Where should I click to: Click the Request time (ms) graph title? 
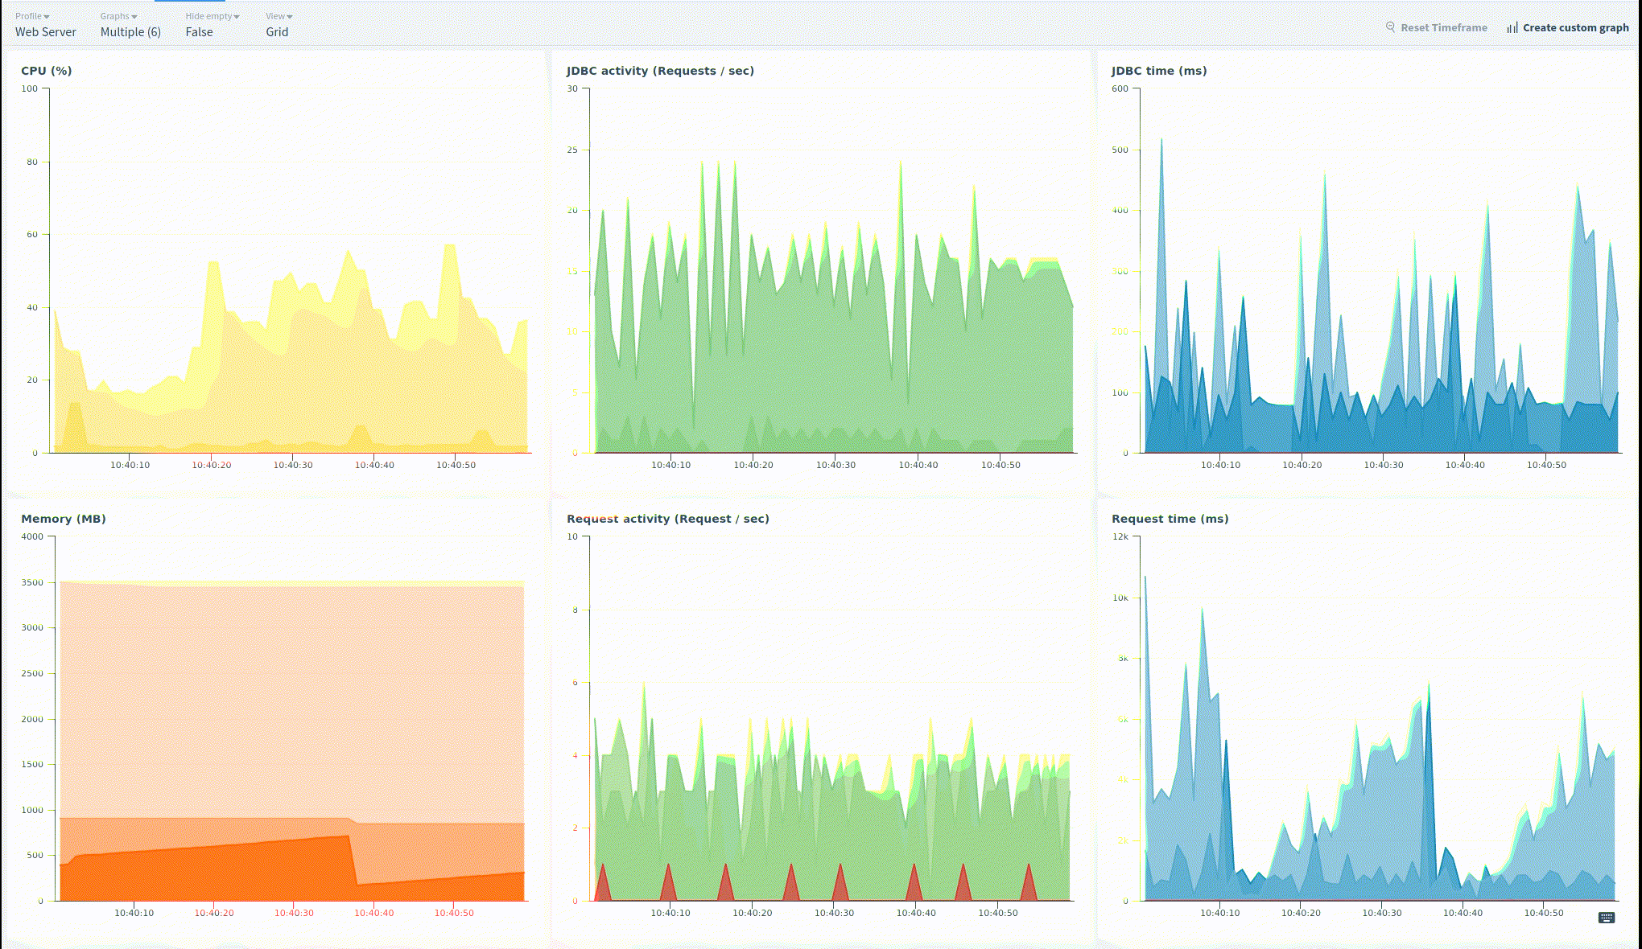point(1170,519)
